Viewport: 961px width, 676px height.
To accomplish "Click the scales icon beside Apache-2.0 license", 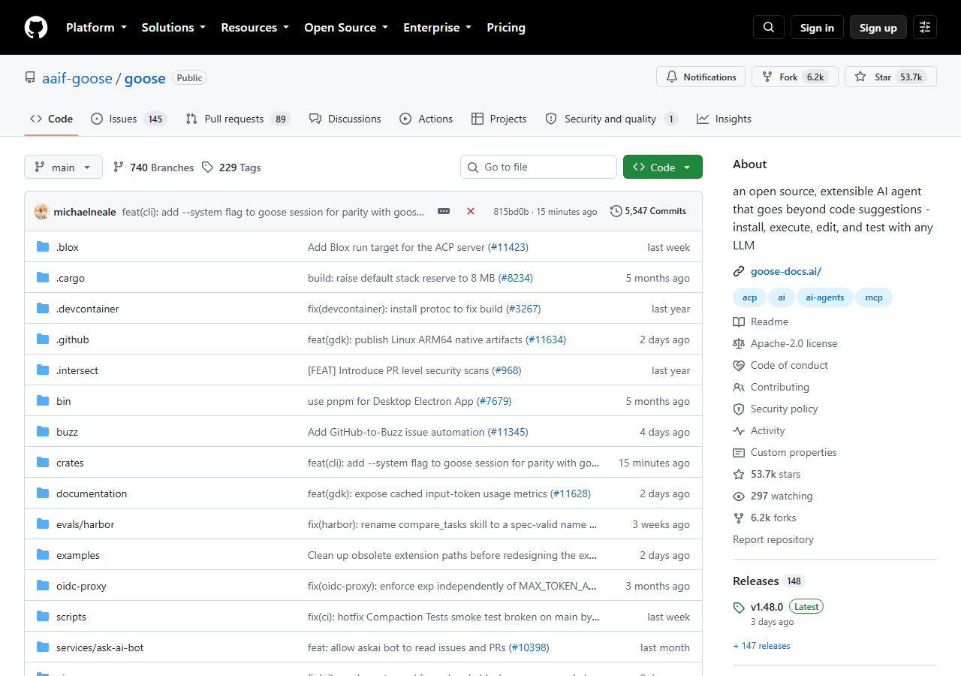I will click(739, 343).
